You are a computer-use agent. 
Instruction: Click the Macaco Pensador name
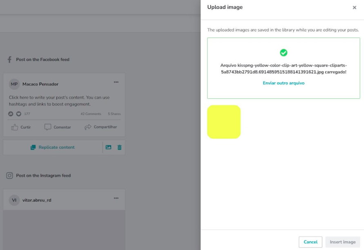click(x=40, y=84)
